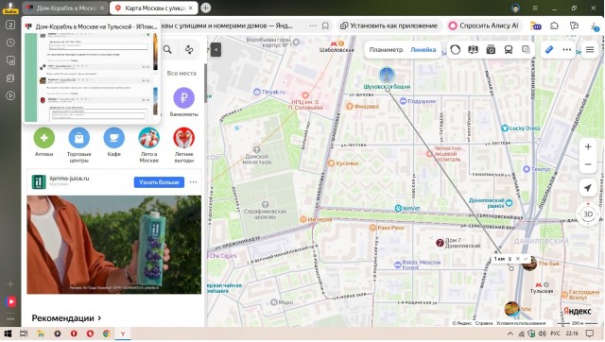Viewport: 605px width, 342px height.
Task: Switch to the Планиметр tool
Action: coord(386,50)
